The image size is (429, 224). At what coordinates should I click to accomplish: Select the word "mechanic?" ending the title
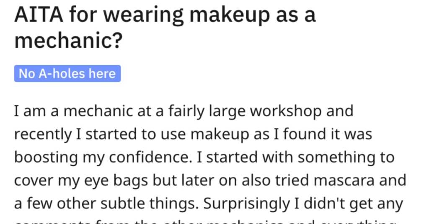(x=68, y=41)
